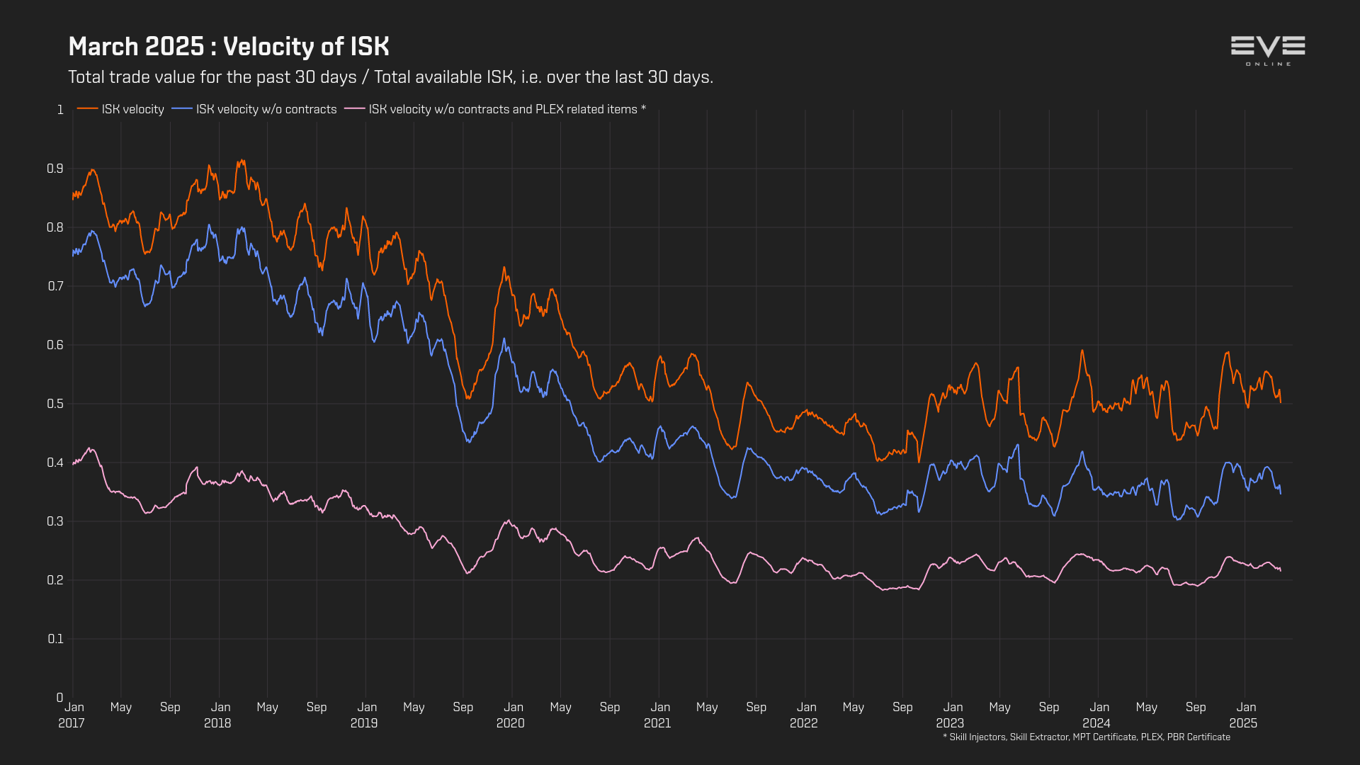Viewport: 1360px width, 765px height.
Task: Click the Skill Injectors footnote text
Action: pyautogui.click(x=1087, y=737)
